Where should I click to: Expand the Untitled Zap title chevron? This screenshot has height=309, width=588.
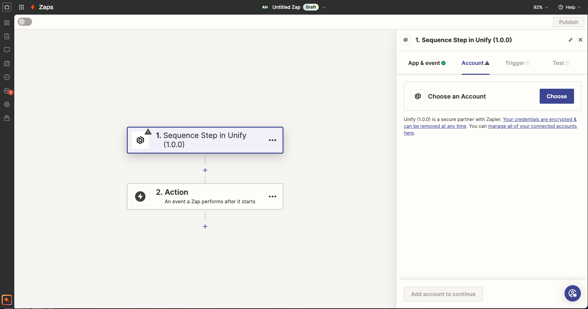pos(323,7)
